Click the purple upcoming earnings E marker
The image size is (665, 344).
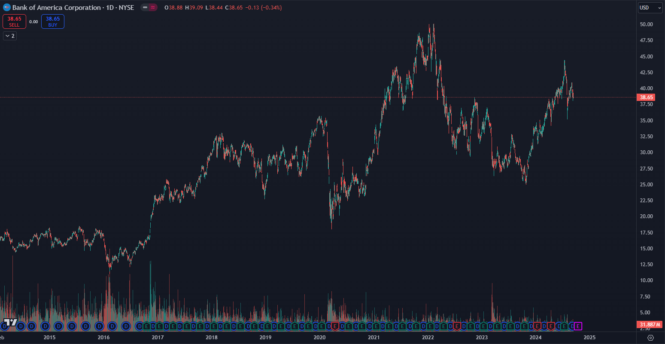(578, 326)
